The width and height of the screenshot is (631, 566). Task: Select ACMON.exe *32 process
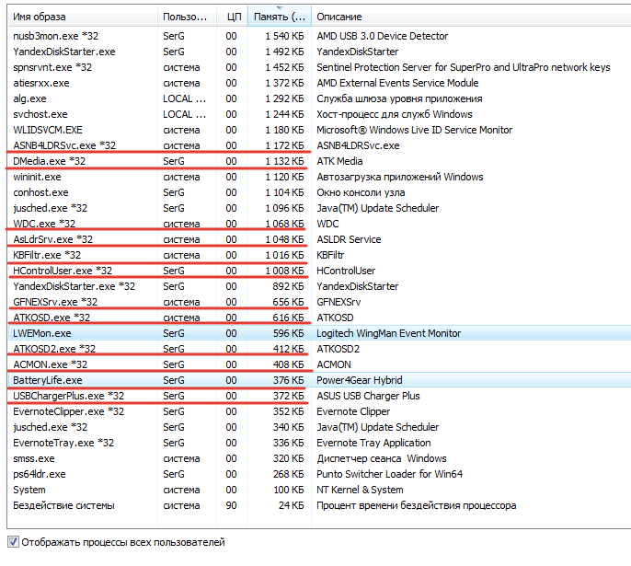point(50,364)
